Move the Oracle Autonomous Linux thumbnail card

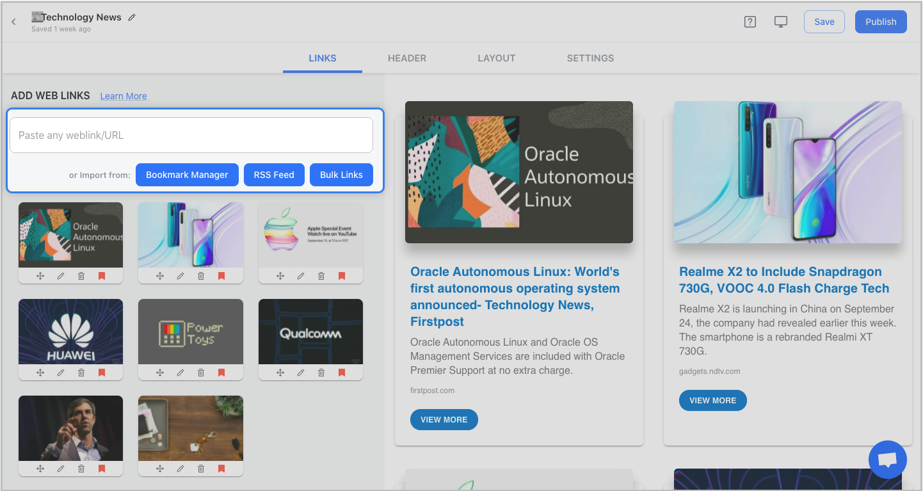(40, 276)
